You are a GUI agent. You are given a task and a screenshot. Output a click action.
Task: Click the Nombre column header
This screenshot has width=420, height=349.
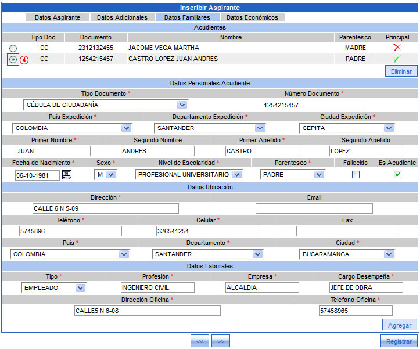click(x=231, y=37)
